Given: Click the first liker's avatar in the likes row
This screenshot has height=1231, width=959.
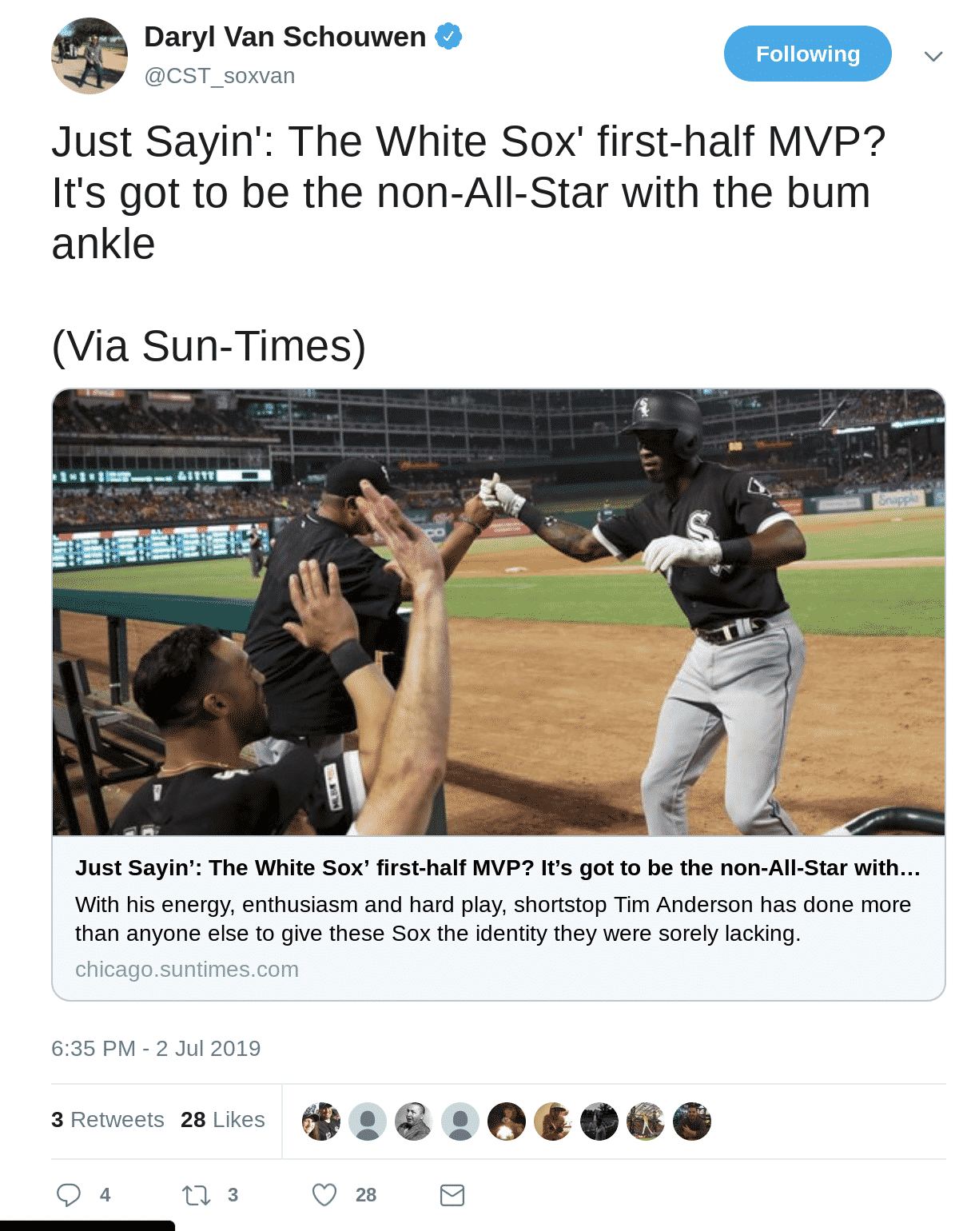Looking at the screenshot, I should (322, 1121).
